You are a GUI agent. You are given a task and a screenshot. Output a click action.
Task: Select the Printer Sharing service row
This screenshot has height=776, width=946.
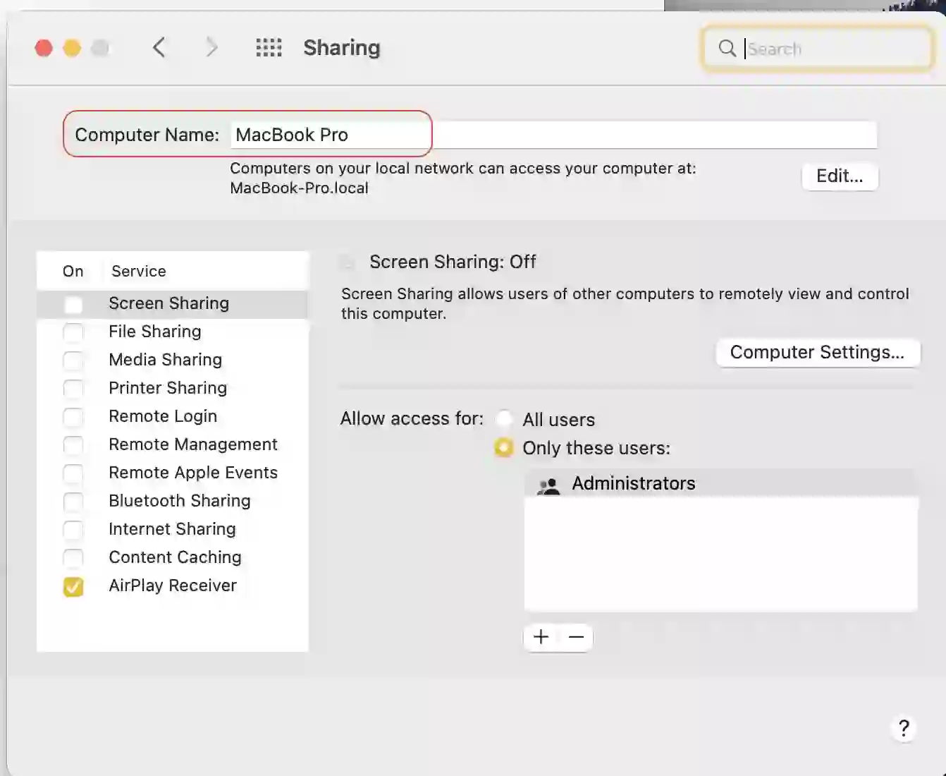coord(173,388)
